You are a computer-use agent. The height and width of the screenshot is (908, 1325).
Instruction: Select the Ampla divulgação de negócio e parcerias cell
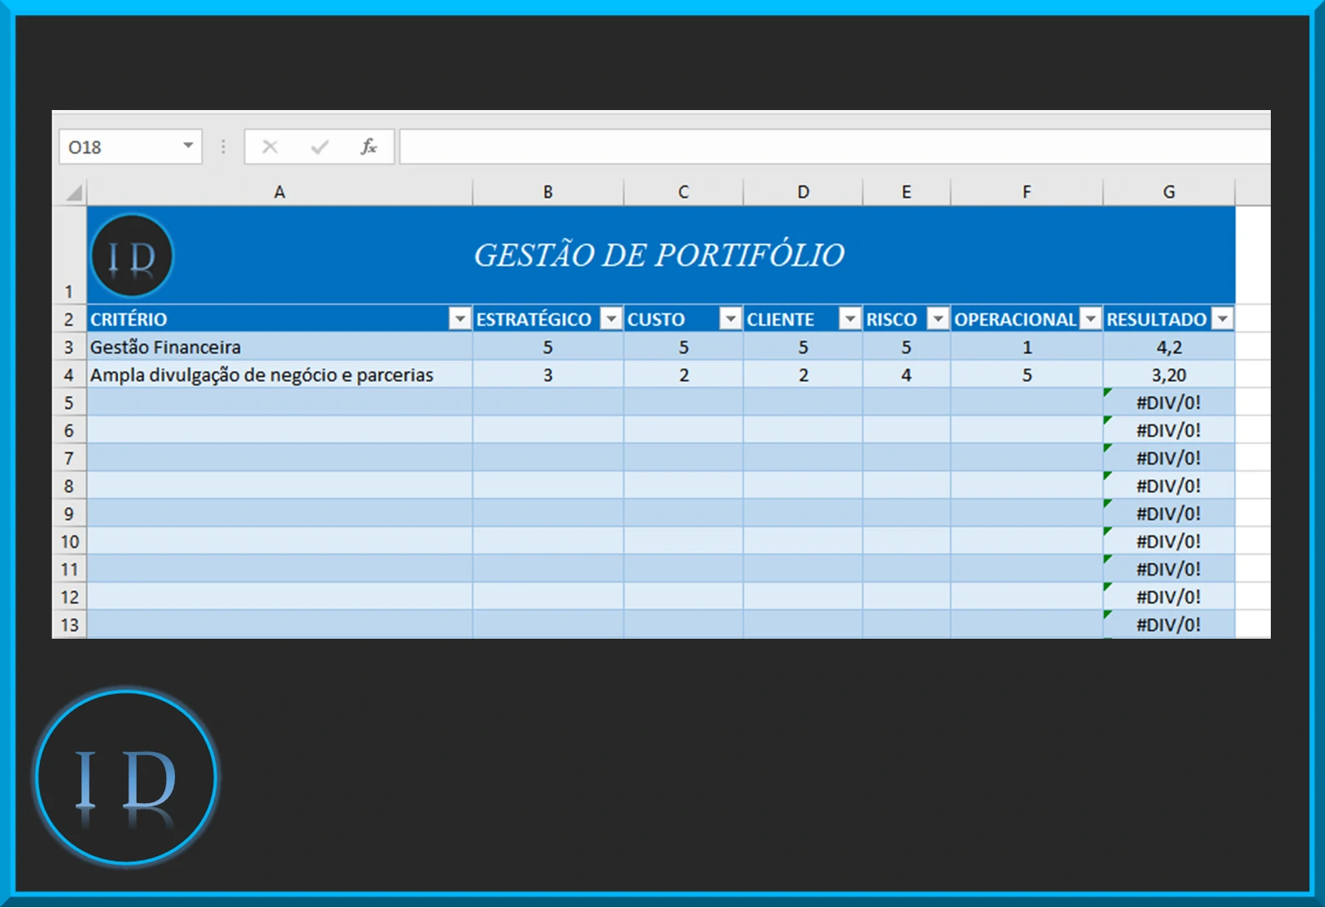click(x=279, y=375)
